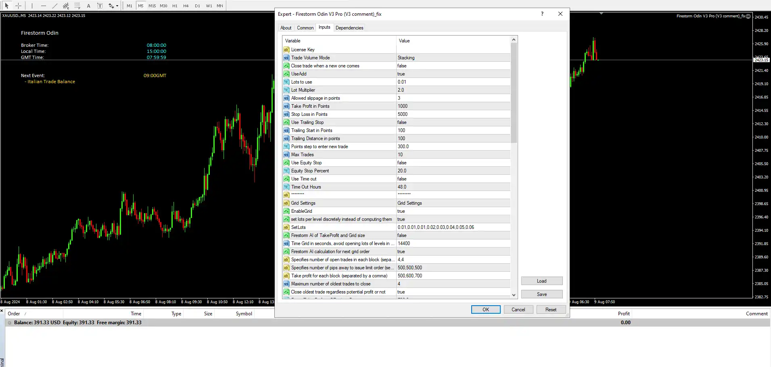Click the icon beside EnableGrid

point(286,211)
